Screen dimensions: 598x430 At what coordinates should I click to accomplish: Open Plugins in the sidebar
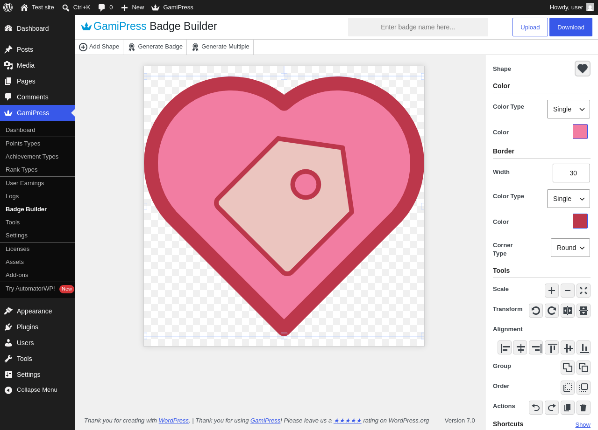point(37,327)
